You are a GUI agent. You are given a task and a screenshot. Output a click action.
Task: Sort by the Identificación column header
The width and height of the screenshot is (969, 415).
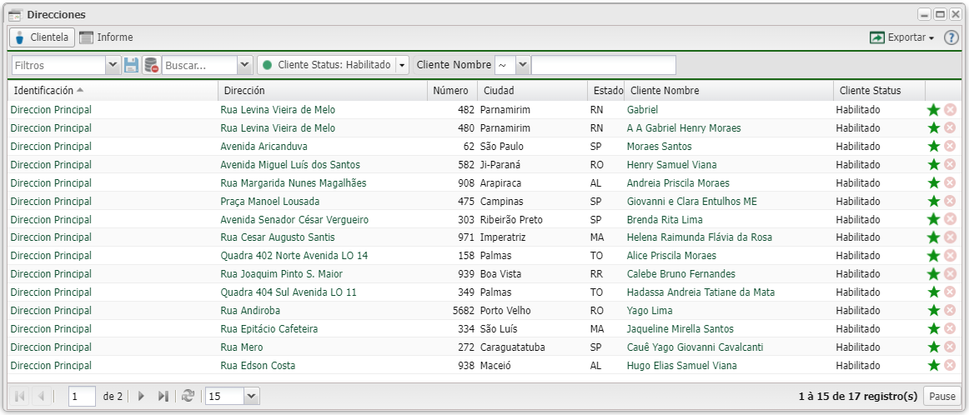click(44, 91)
